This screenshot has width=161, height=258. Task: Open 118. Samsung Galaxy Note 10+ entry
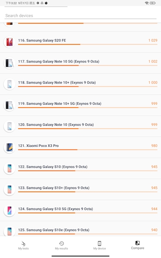point(80,84)
